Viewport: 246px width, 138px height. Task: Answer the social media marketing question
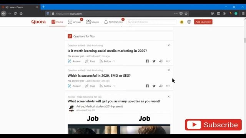point(74,61)
